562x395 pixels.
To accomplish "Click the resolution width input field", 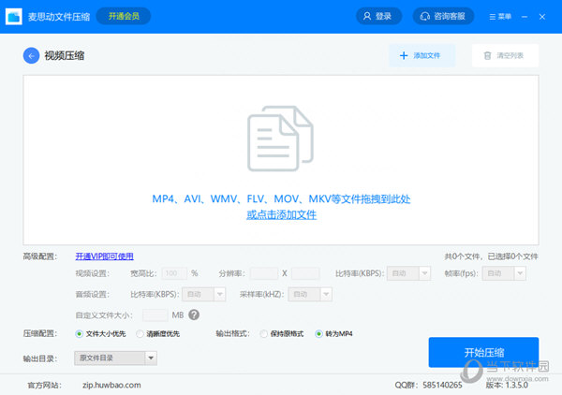I will click(264, 273).
